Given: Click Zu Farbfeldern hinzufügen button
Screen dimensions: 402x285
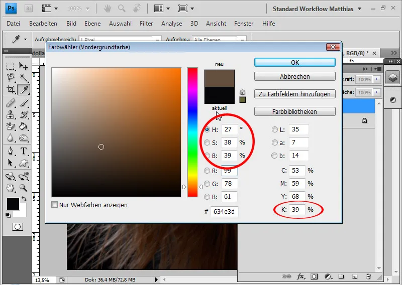Looking at the screenshot, I should (295, 94).
